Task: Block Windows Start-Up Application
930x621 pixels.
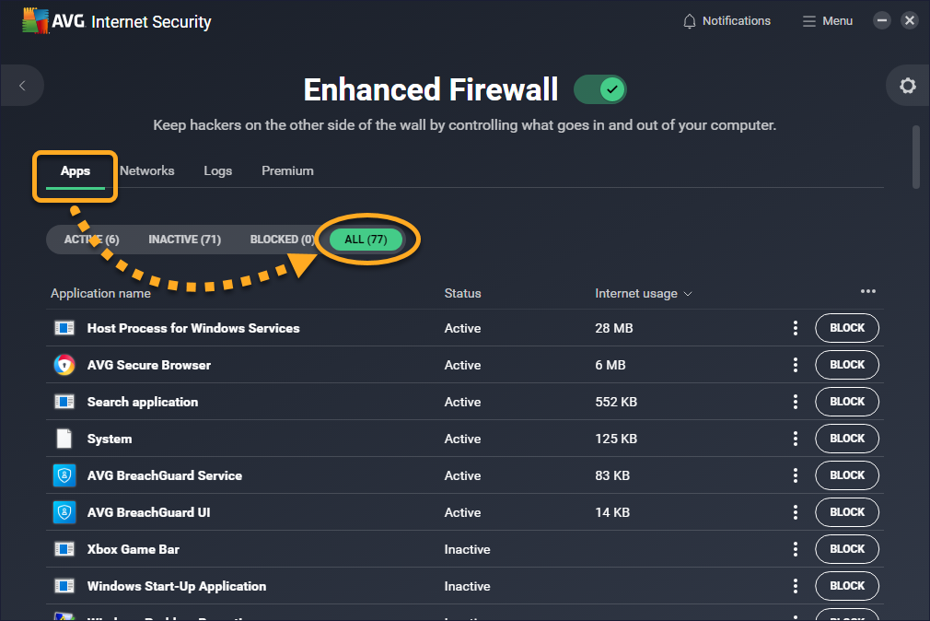Action: 846,586
